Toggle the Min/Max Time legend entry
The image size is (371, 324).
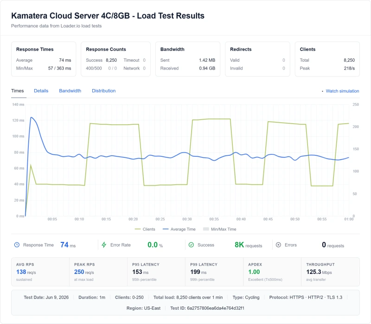(x=219, y=229)
